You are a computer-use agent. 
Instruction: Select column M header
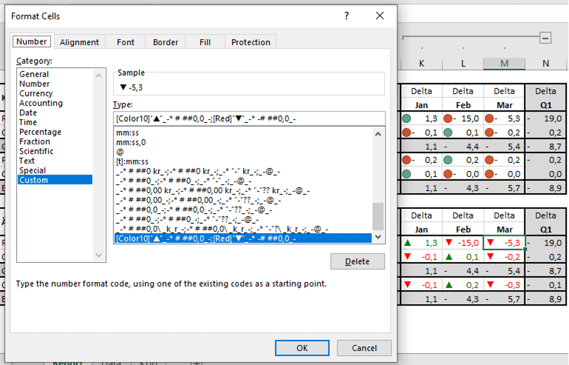(x=504, y=64)
